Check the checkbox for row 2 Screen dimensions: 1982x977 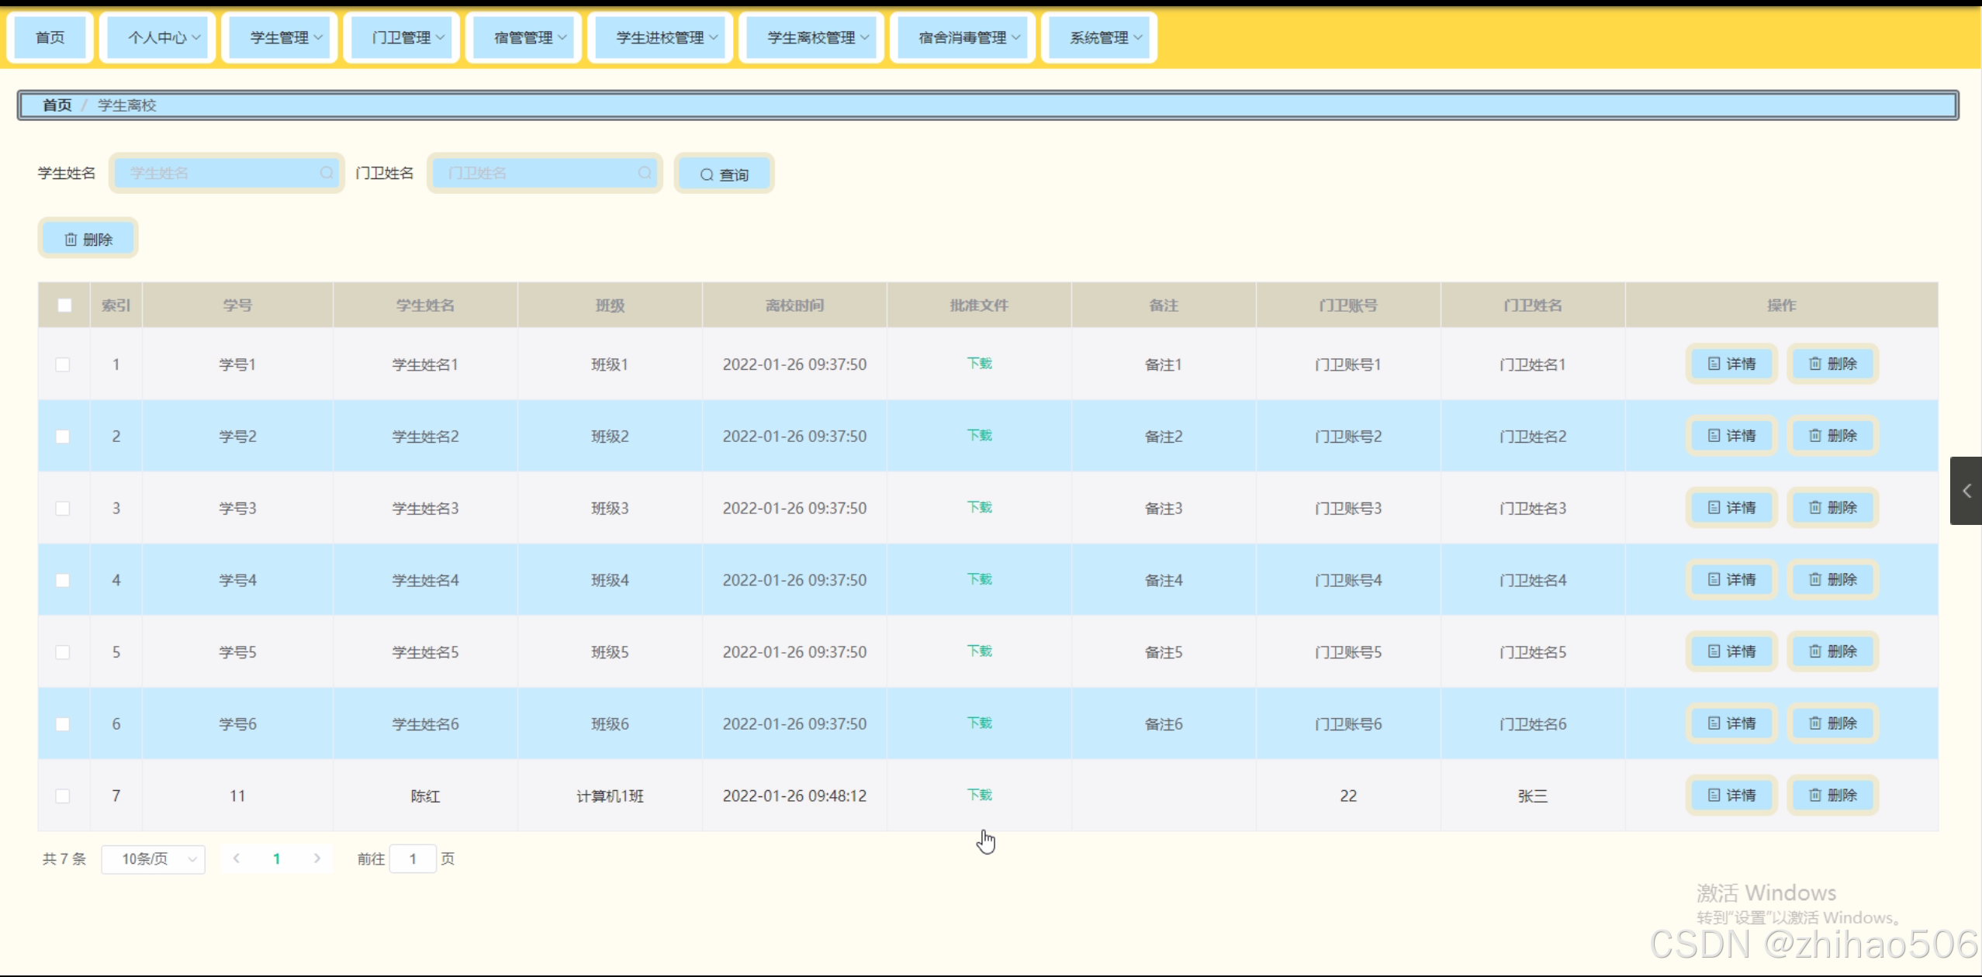(63, 437)
